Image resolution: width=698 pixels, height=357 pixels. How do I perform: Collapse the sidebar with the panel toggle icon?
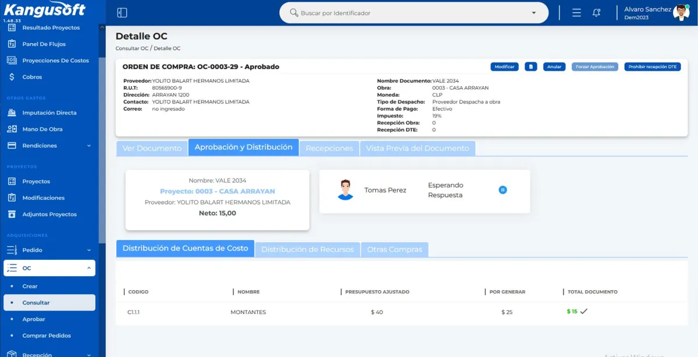tap(122, 13)
